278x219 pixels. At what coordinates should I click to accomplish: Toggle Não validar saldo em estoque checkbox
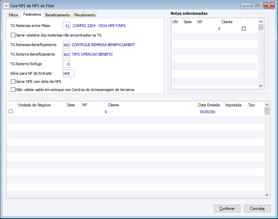(13, 90)
